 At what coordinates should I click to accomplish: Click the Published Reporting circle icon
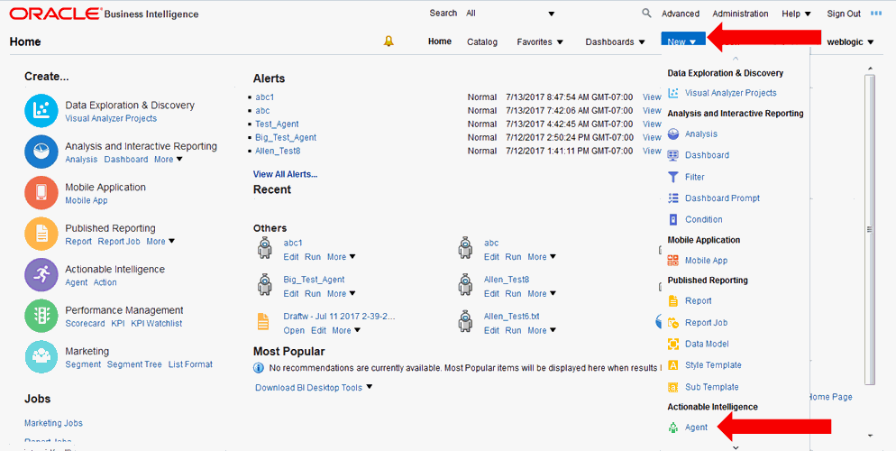pyautogui.click(x=41, y=234)
